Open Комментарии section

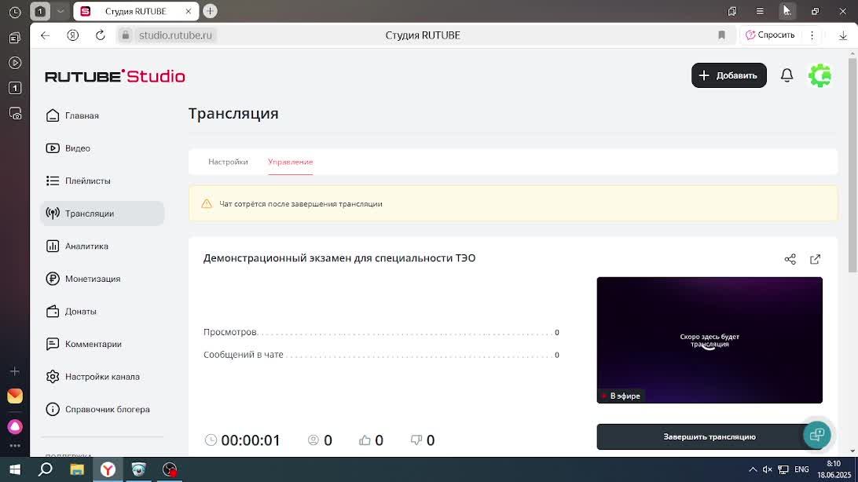pyautogui.click(x=84, y=344)
